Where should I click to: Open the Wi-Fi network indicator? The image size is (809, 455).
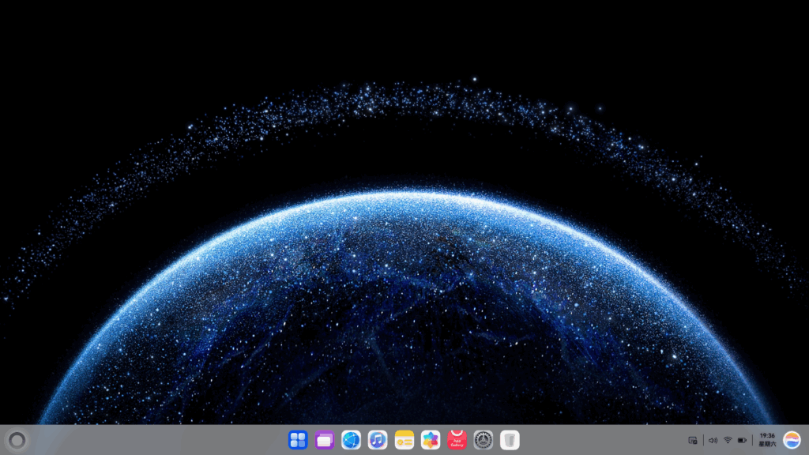(728, 441)
